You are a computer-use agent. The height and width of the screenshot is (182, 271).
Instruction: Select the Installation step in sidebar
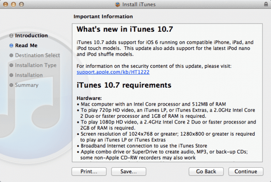[x=28, y=75]
